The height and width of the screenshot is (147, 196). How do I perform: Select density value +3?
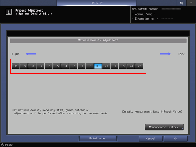pos(123,66)
